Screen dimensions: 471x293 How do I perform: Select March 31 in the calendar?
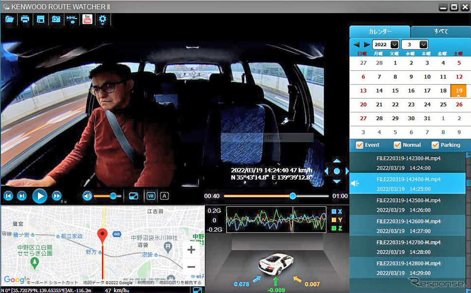coord(427,118)
